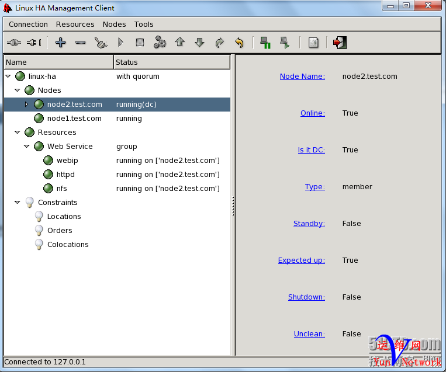
Task: Select the Colocations constraint item
Action: click(68, 245)
